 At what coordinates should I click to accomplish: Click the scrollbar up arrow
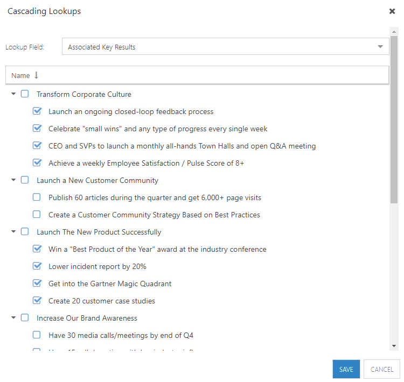click(x=394, y=32)
